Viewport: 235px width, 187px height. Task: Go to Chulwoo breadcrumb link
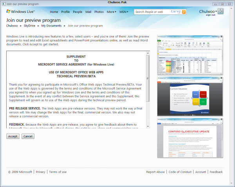[12, 25]
